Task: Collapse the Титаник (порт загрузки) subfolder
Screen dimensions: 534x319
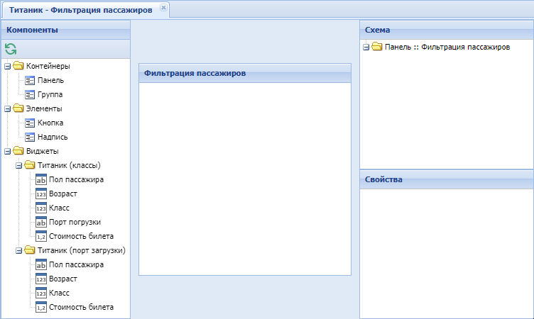Action: [18, 251]
